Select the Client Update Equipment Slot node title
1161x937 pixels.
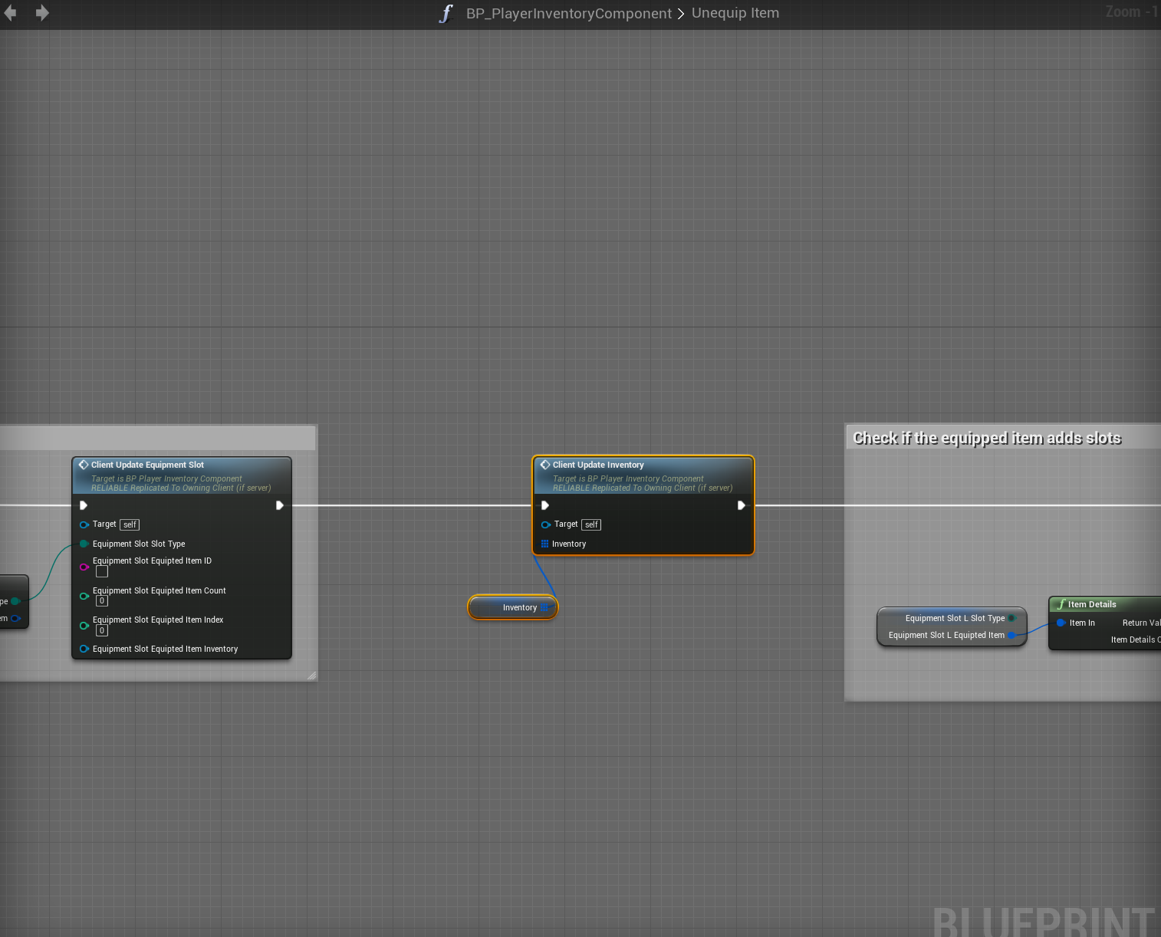pyautogui.click(x=147, y=465)
